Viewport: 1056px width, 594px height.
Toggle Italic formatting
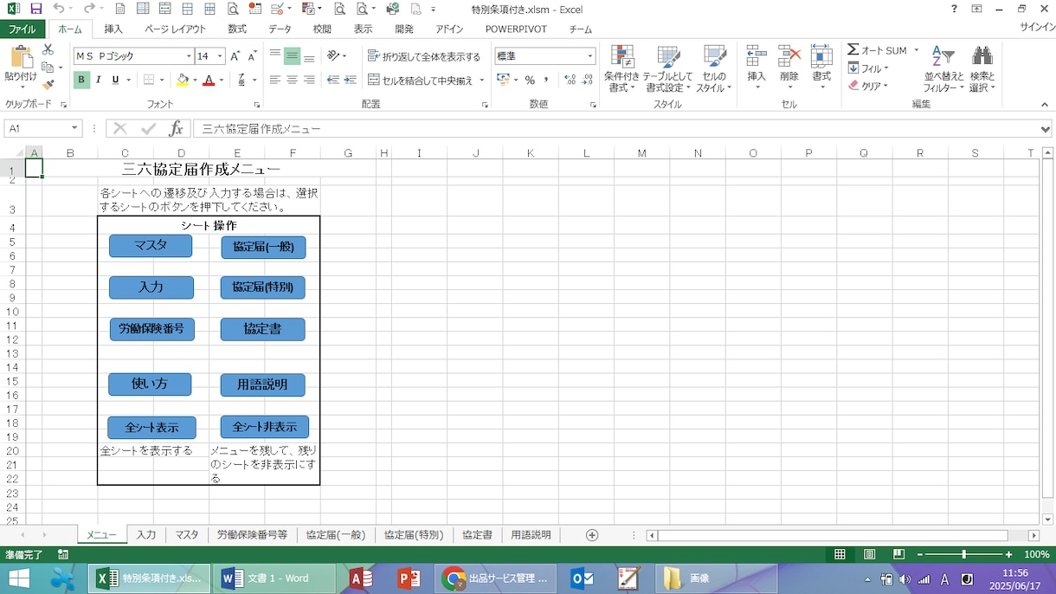[98, 80]
